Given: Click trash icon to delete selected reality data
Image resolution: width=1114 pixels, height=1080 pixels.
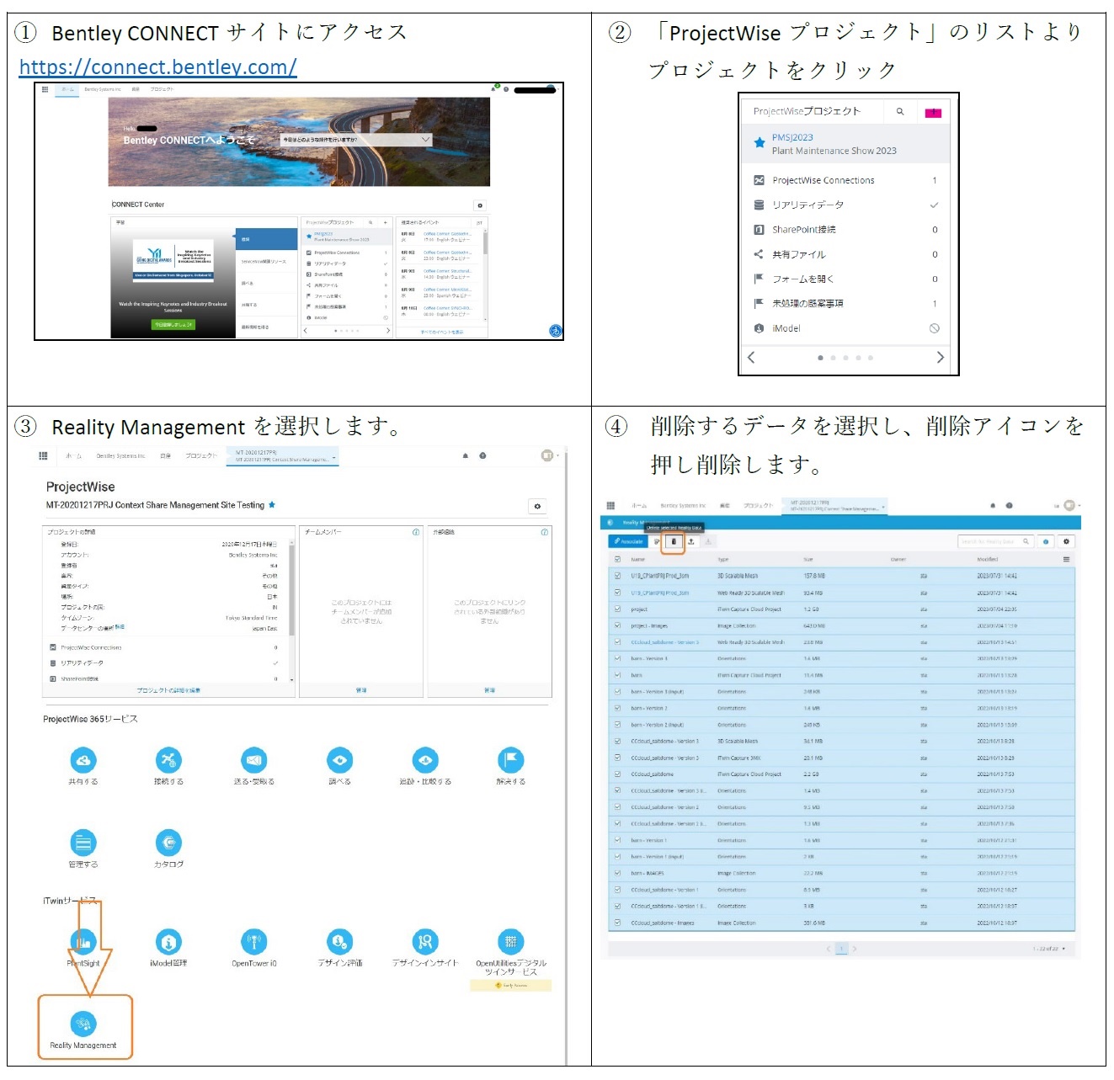Looking at the screenshot, I should 673,541.
